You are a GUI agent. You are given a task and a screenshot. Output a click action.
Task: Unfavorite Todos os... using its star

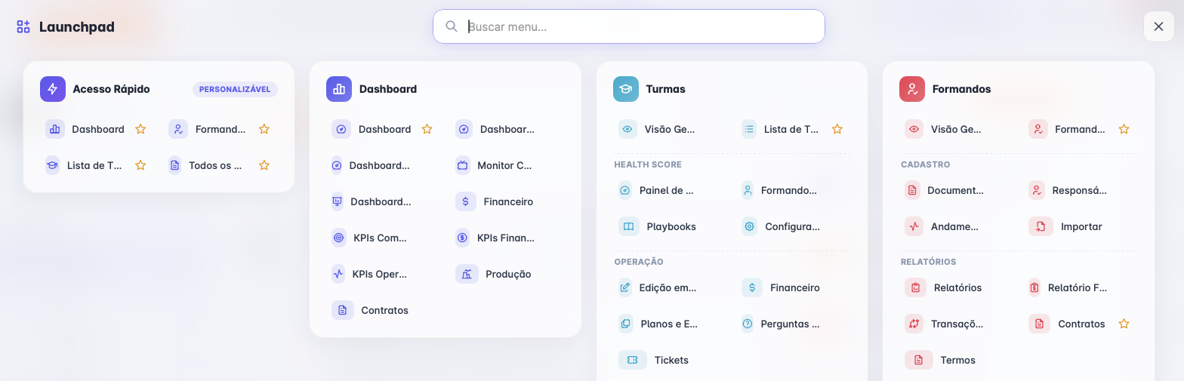click(x=264, y=165)
